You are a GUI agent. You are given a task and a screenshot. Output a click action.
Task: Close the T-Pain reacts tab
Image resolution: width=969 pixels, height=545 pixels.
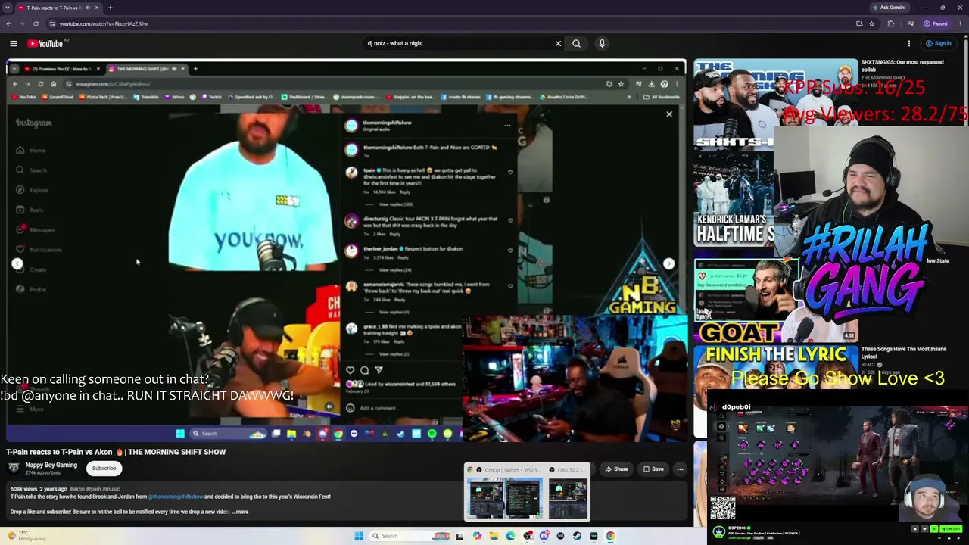[x=97, y=8]
